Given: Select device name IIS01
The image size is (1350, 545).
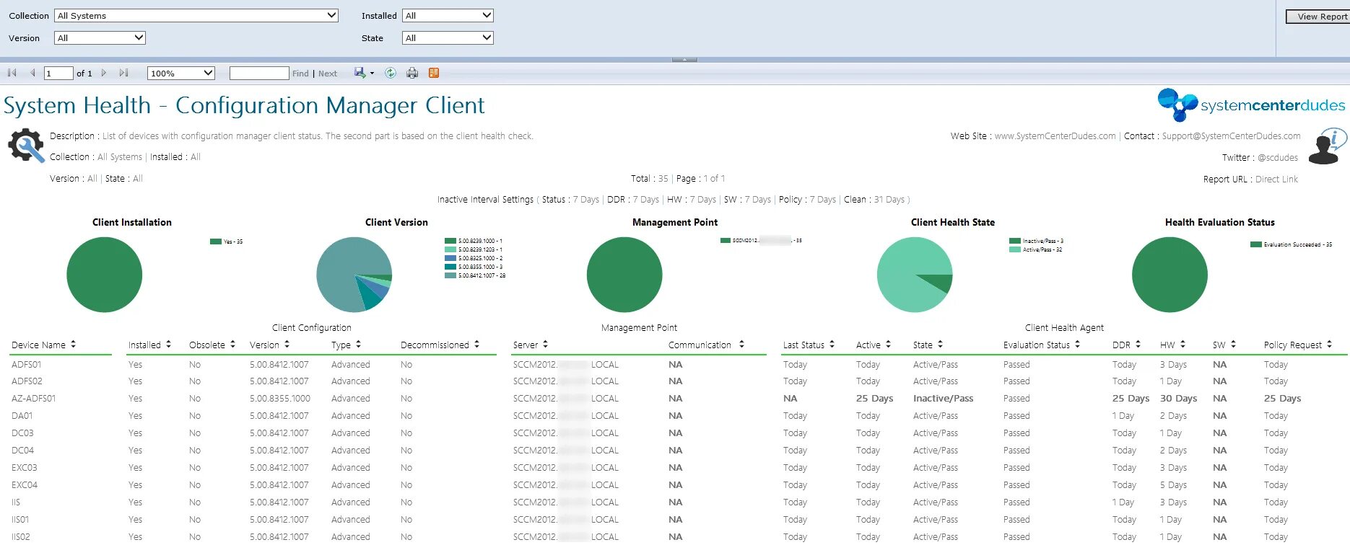Looking at the screenshot, I should [x=20, y=519].
